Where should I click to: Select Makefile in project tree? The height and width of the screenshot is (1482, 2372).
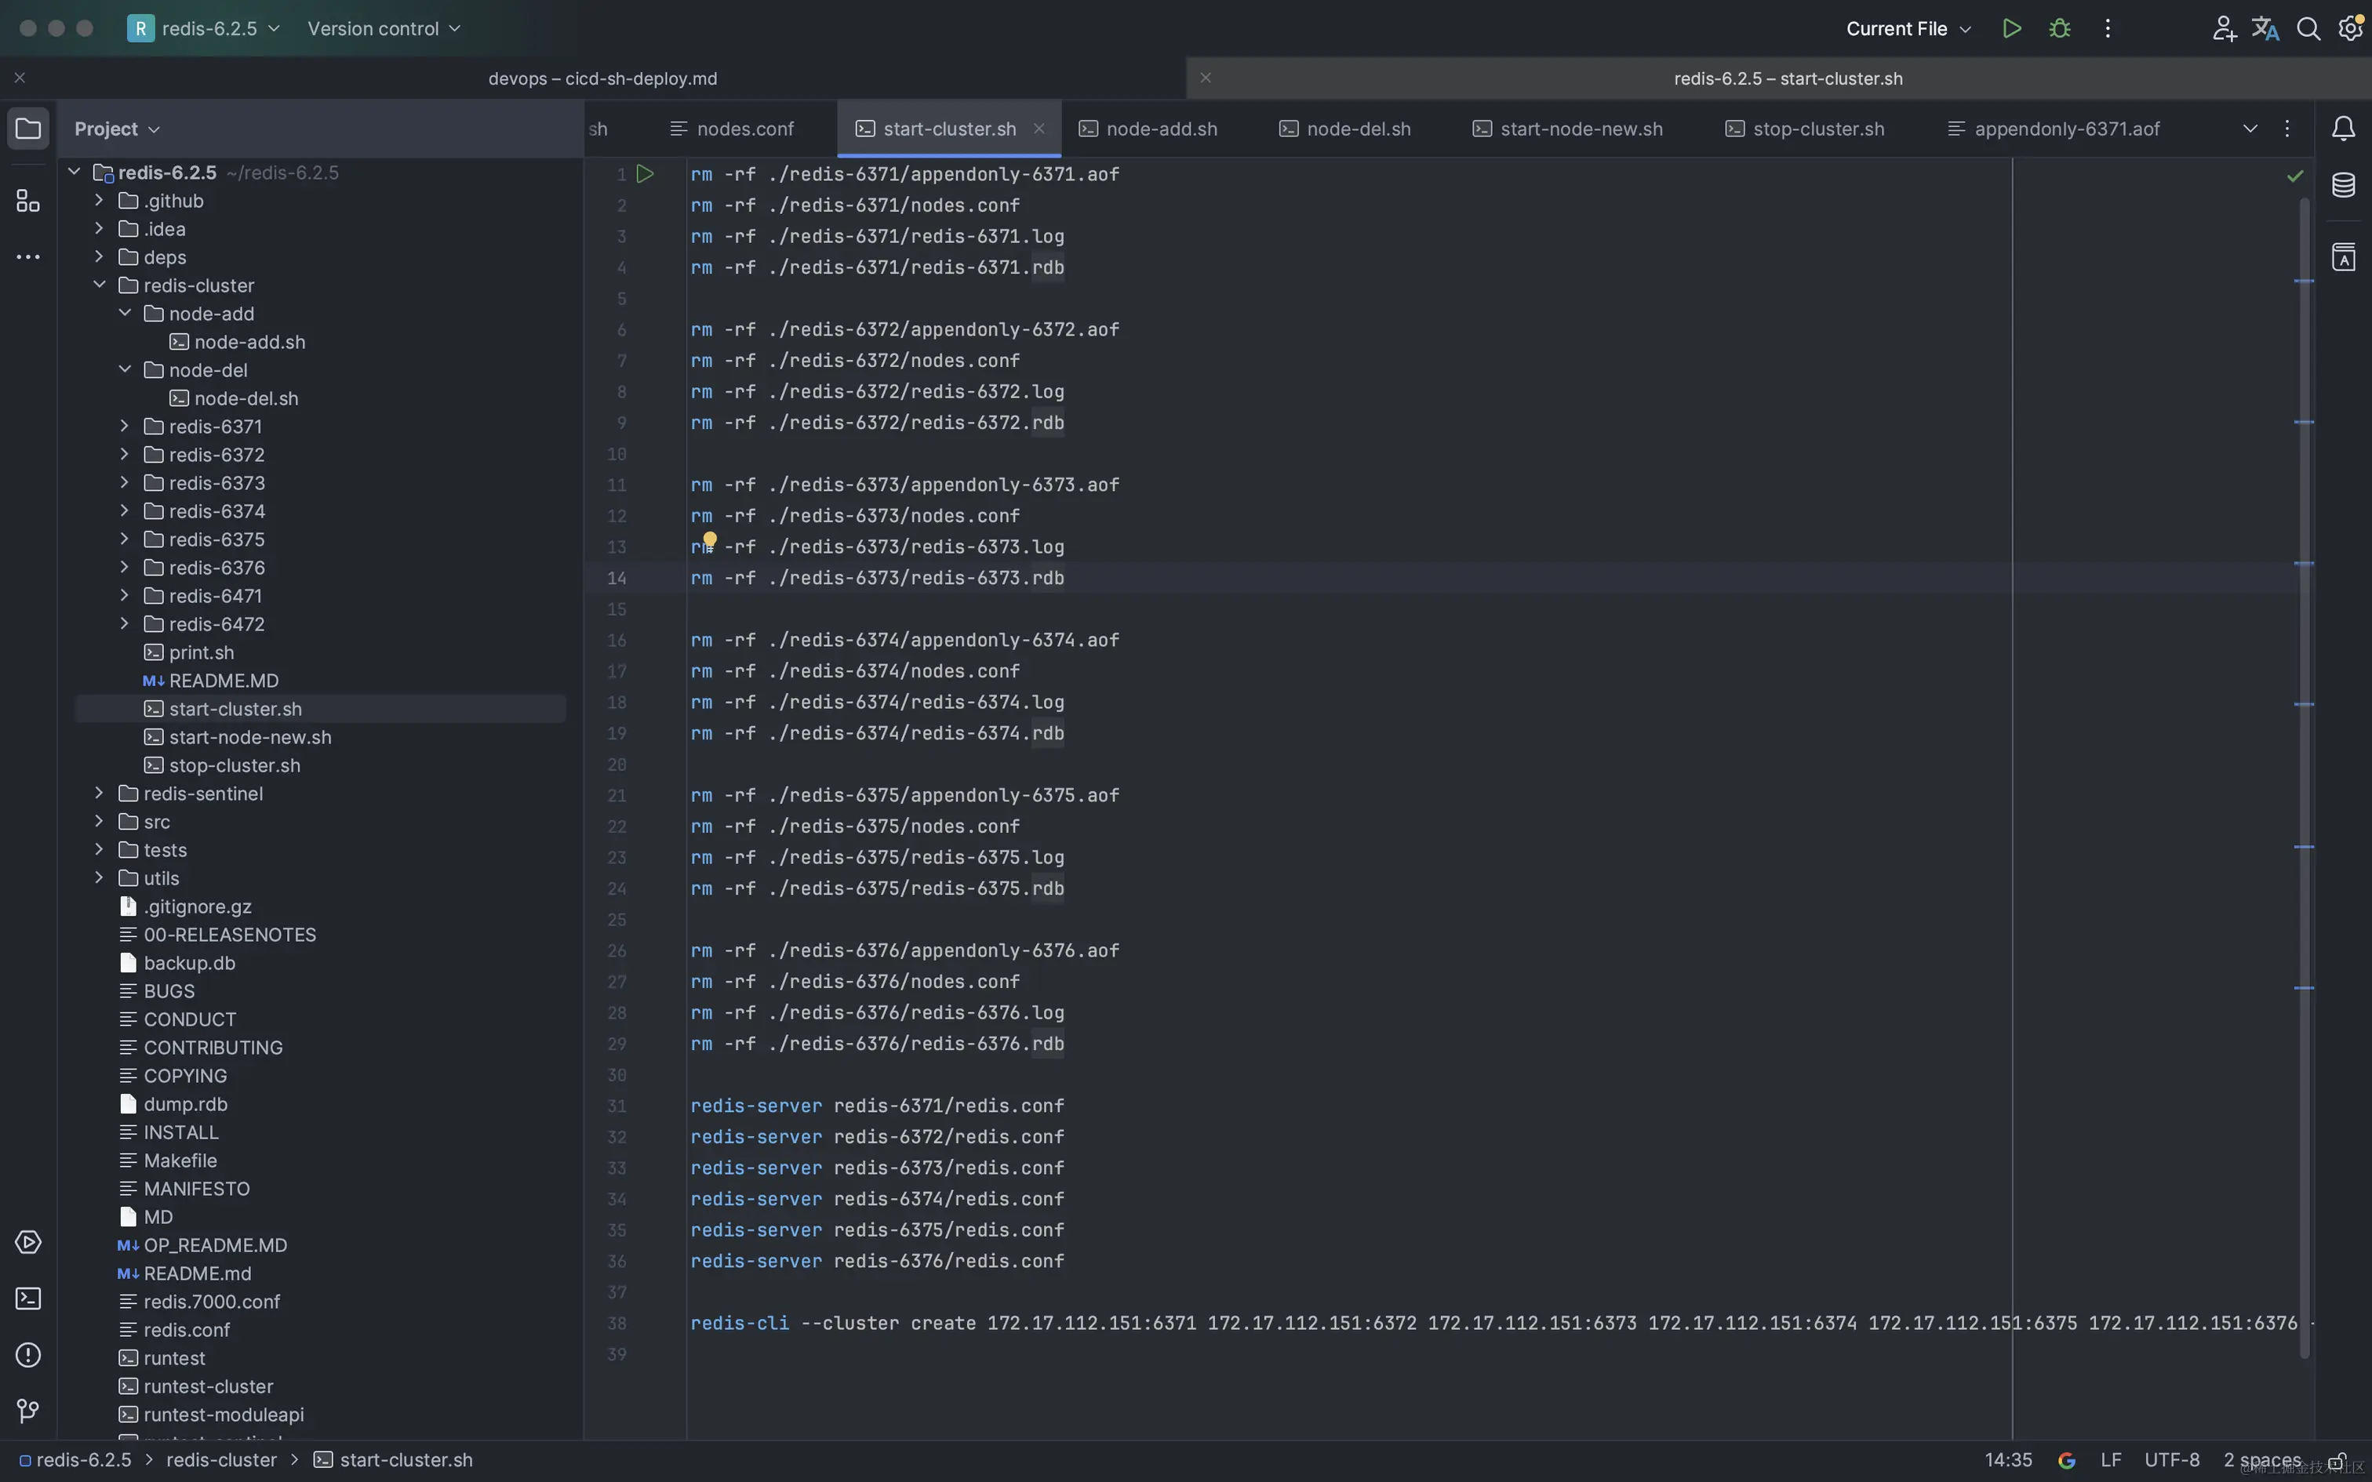180,1161
